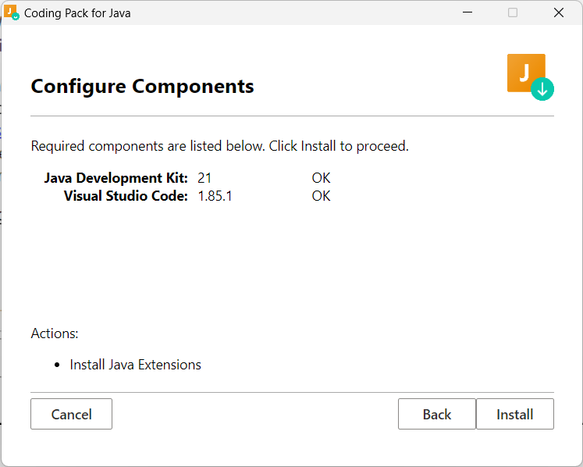Image resolution: width=583 pixels, height=467 pixels.
Task: Click the Install button
Action: tap(514, 414)
